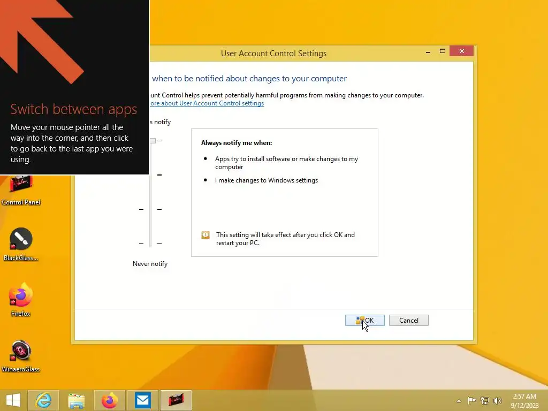Maximize the User Account Control Settings window
This screenshot has width=548, height=411.
(442, 51)
